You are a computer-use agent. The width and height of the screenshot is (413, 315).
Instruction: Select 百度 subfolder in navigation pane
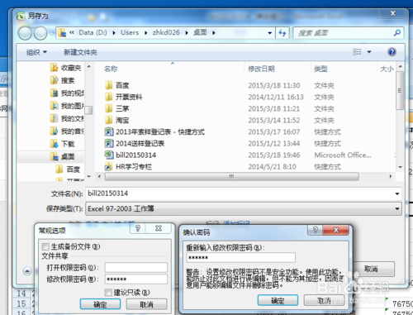(68, 169)
